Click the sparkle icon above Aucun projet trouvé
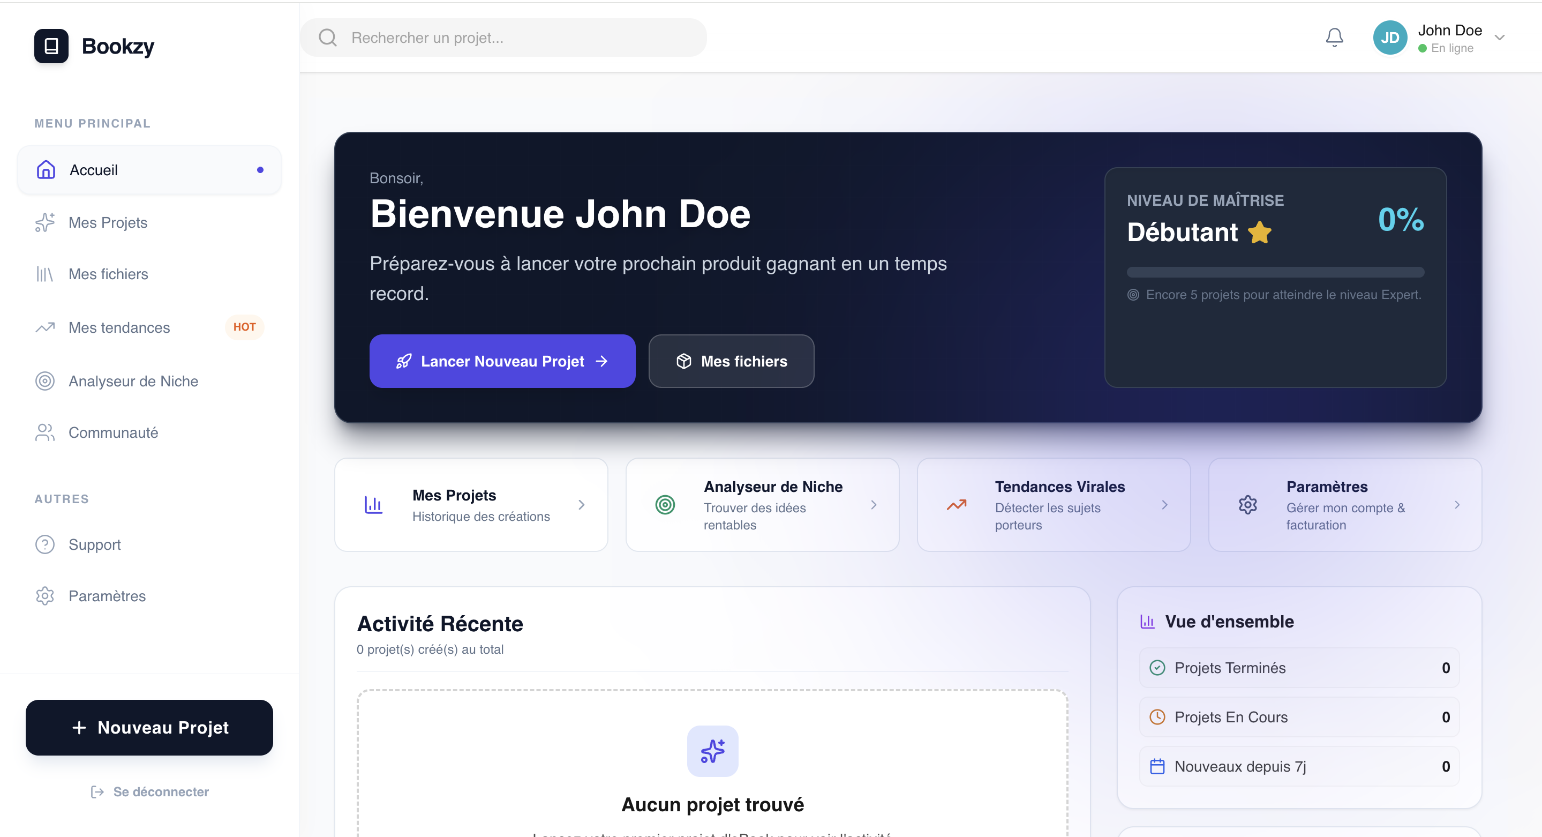This screenshot has width=1542, height=837. click(x=712, y=751)
